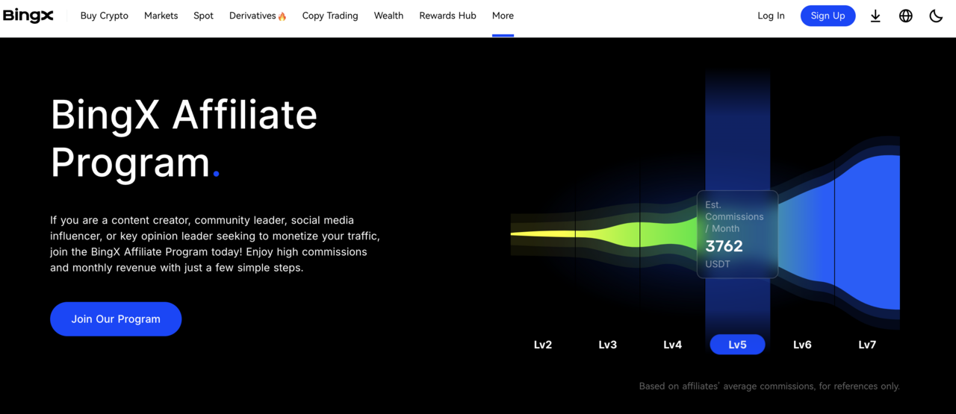Select the Lv5 level pill
Image resolution: width=956 pixels, height=414 pixels.
pyautogui.click(x=737, y=345)
